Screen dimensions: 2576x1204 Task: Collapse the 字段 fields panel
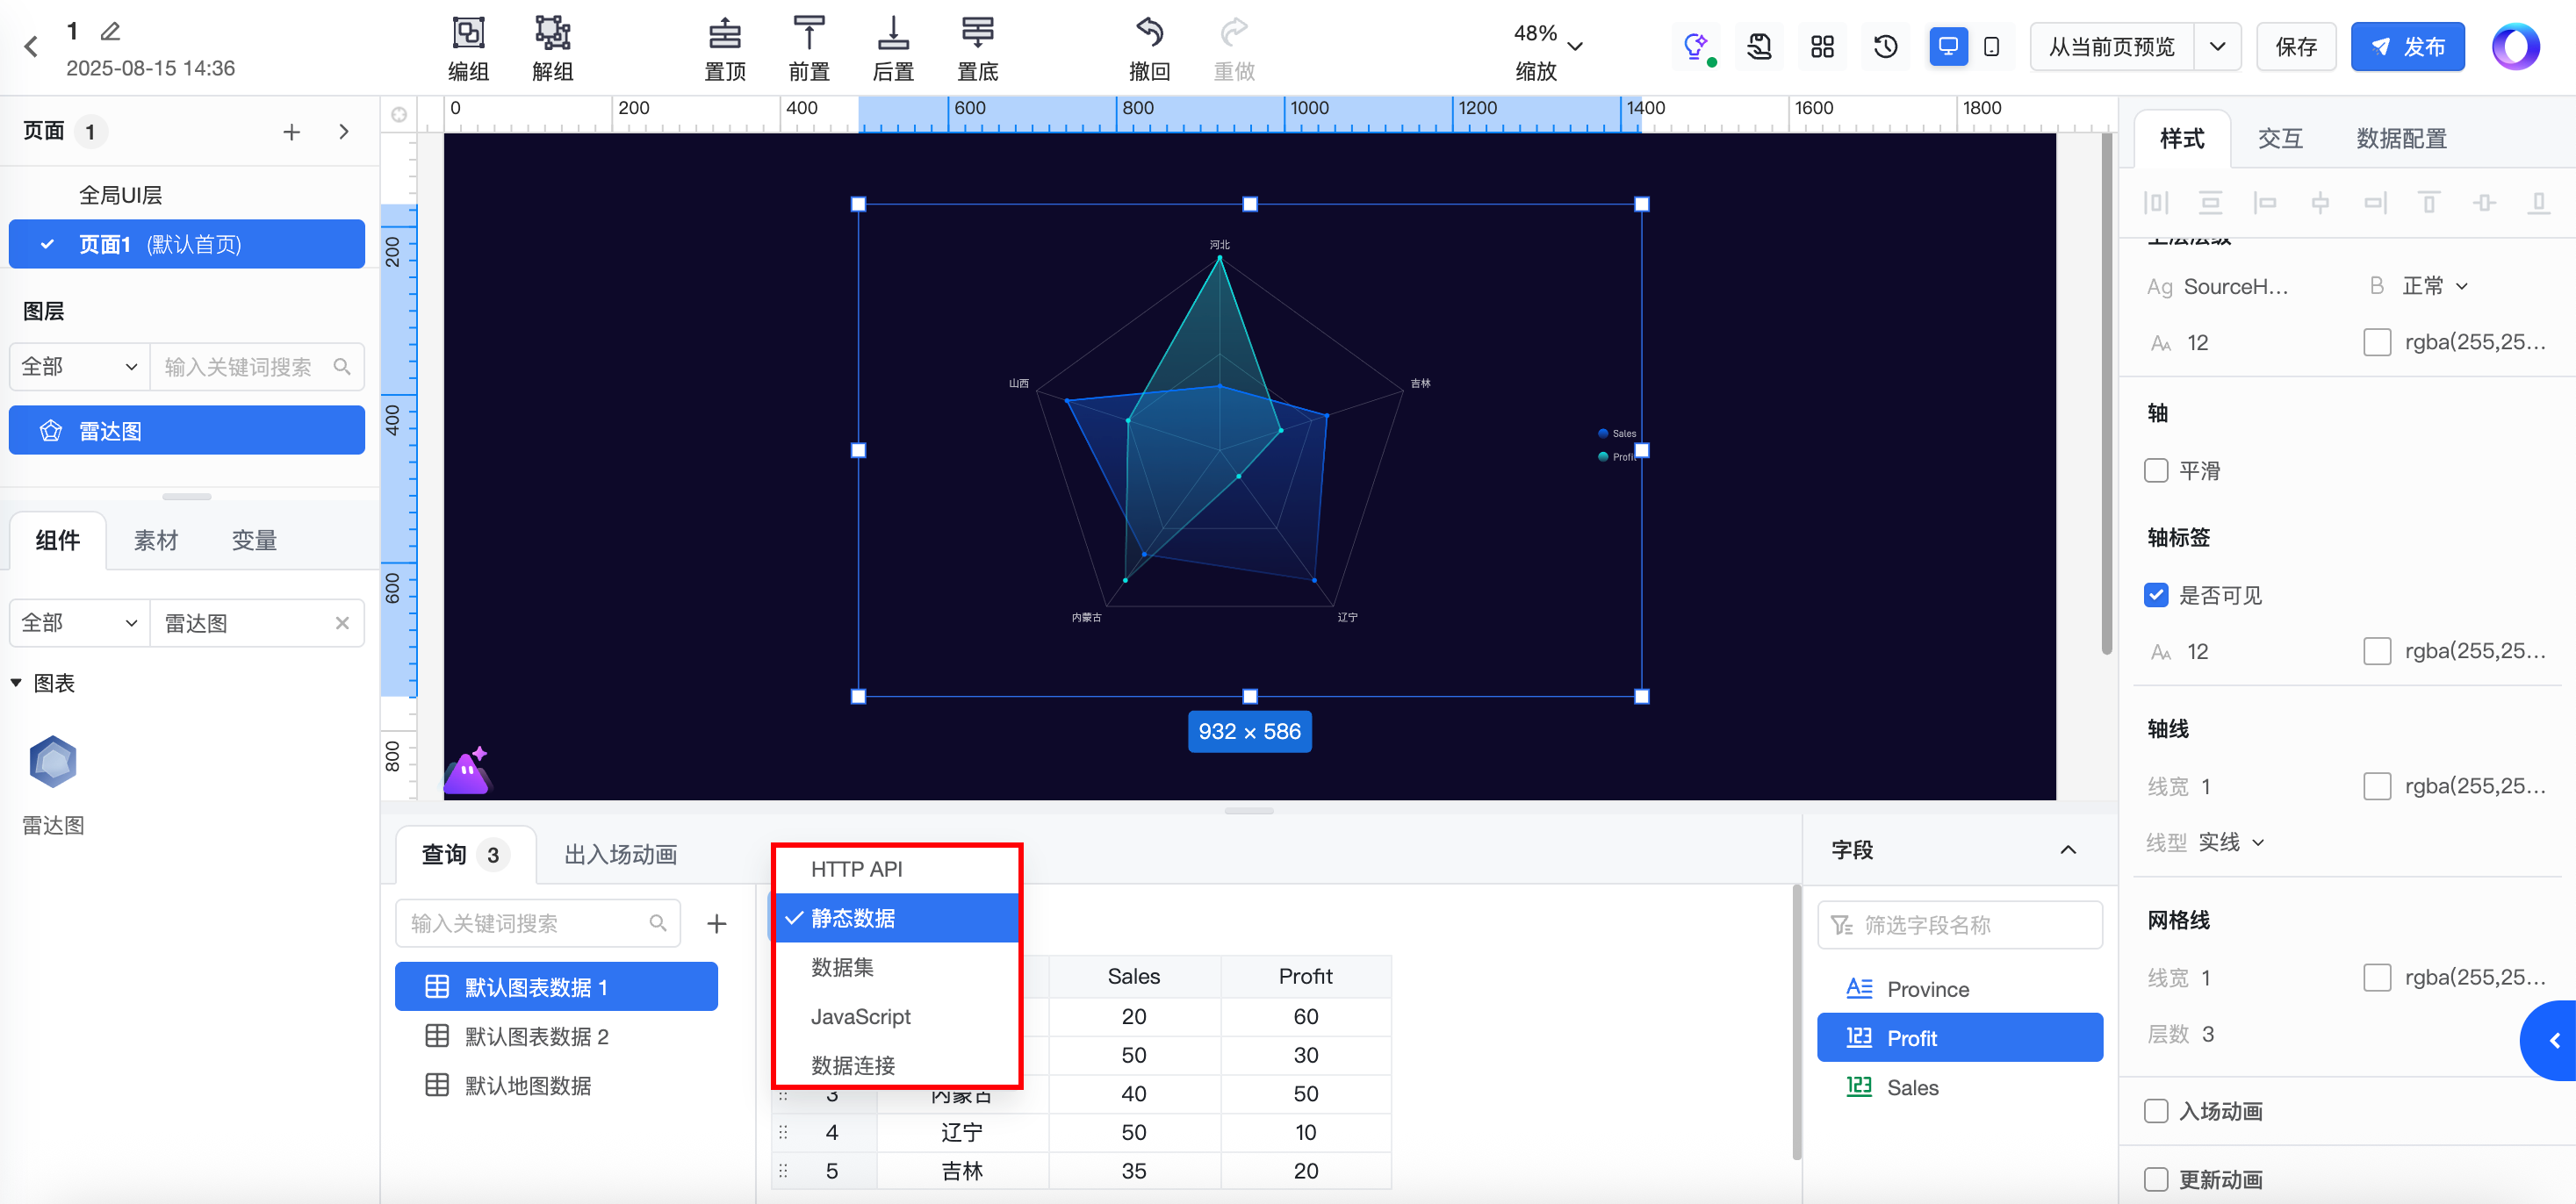pyautogui.click(x=2068, y=850)
